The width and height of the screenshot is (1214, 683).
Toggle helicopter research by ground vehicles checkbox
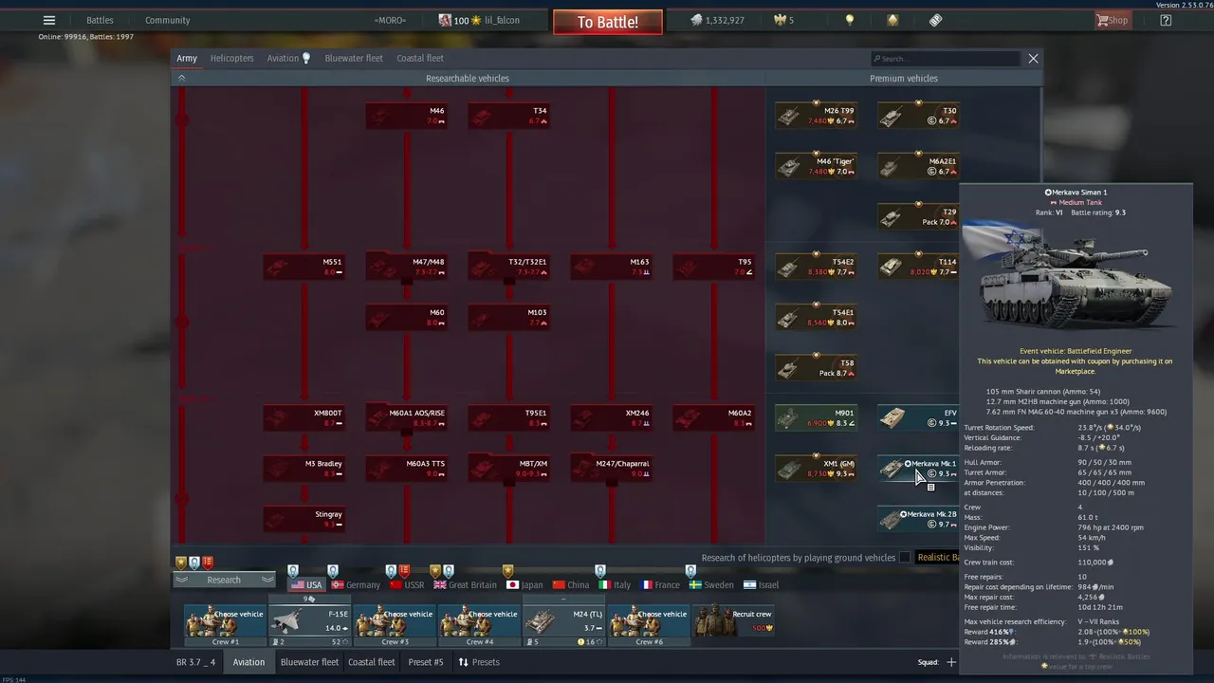pos(905,558)
